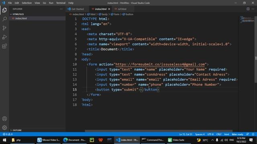Switch to Movavi Video Suite taskbar item
This screenshot has height=144, width=257.
pyautogui.click(x=48, y=140)
